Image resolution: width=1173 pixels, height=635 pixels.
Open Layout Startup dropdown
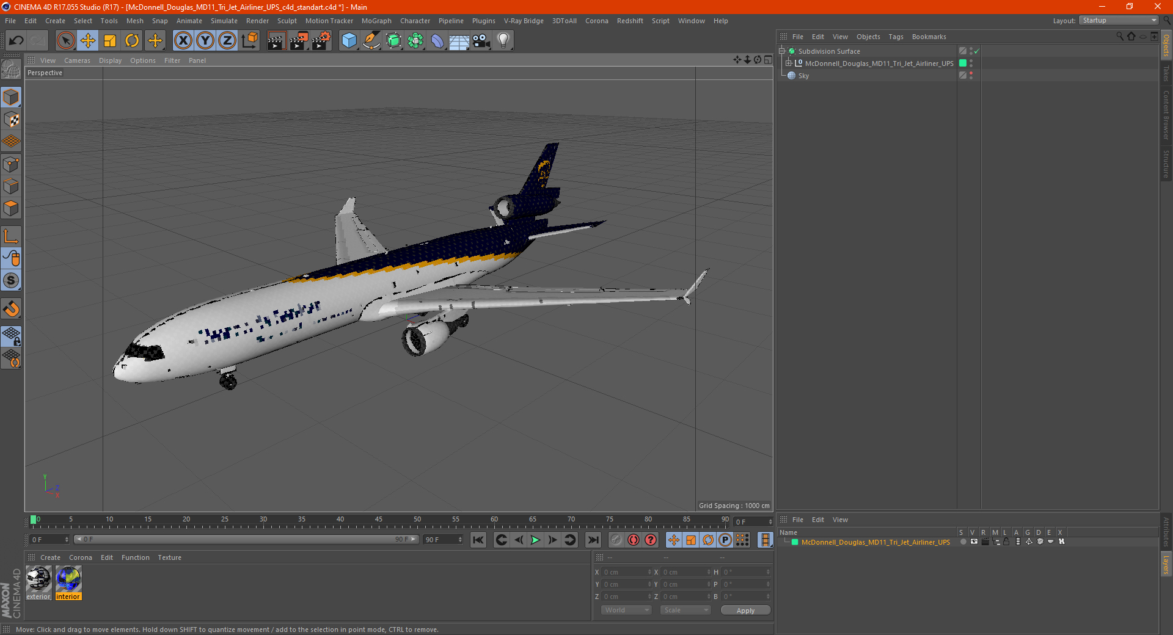1119,20
